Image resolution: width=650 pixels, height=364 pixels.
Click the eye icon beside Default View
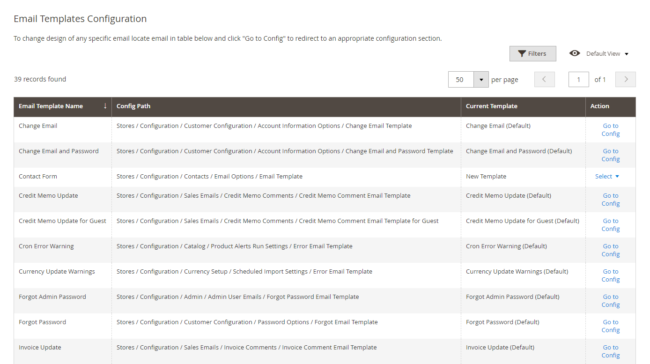(x=575, y=53)
